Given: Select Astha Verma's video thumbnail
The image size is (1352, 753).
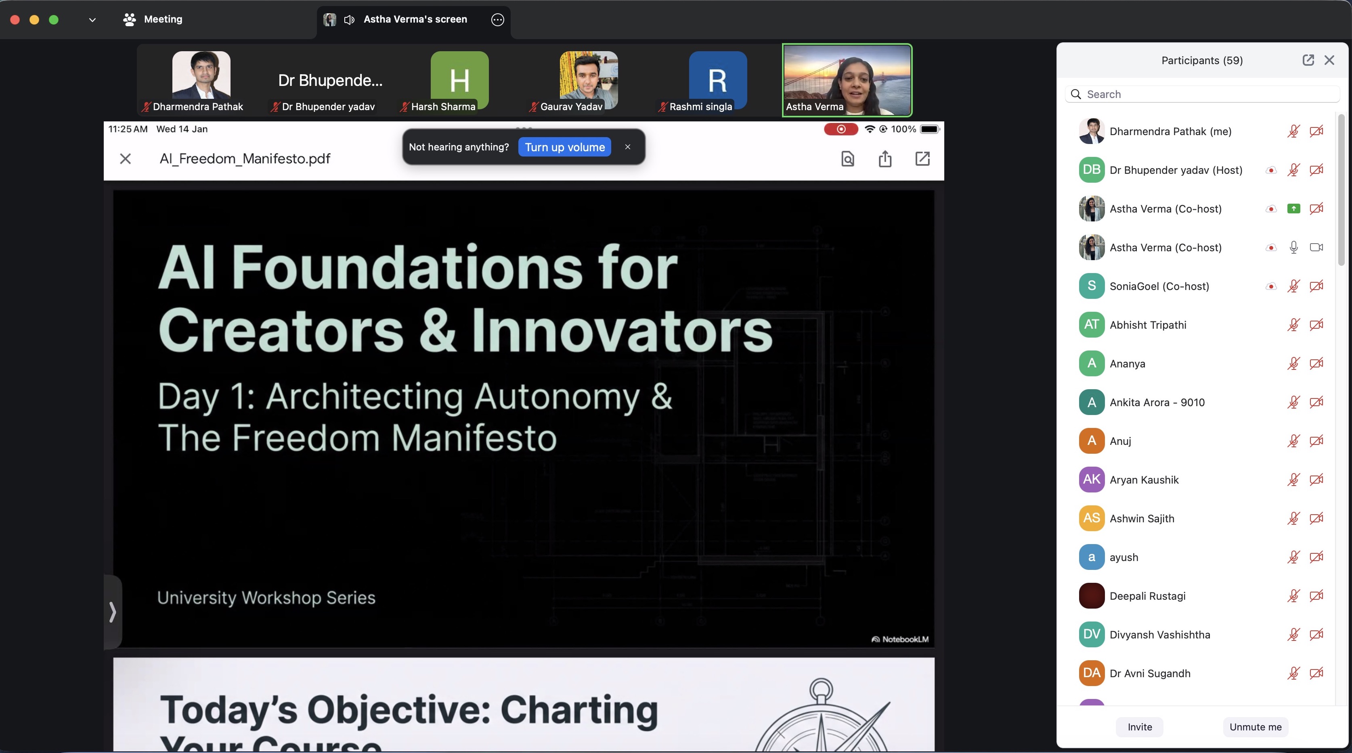Looking at the screenshot, I should pos(847,80).
